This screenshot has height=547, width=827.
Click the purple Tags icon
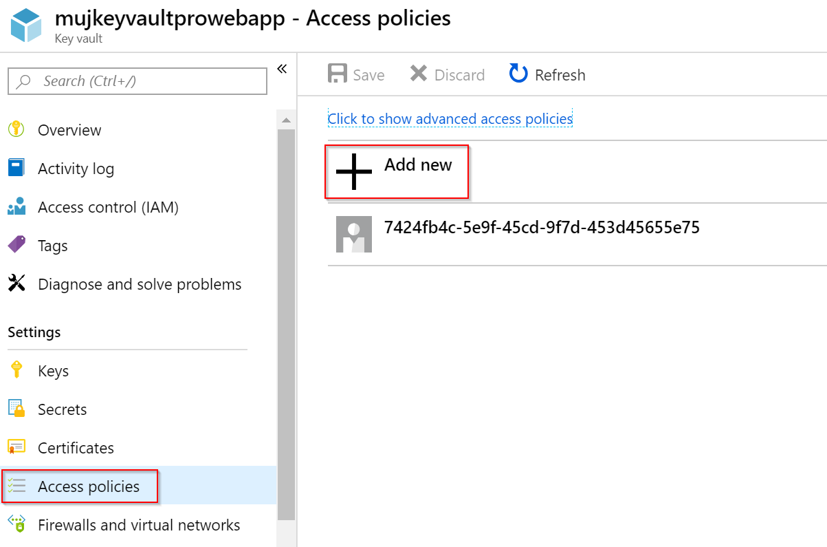pos(16,245)
